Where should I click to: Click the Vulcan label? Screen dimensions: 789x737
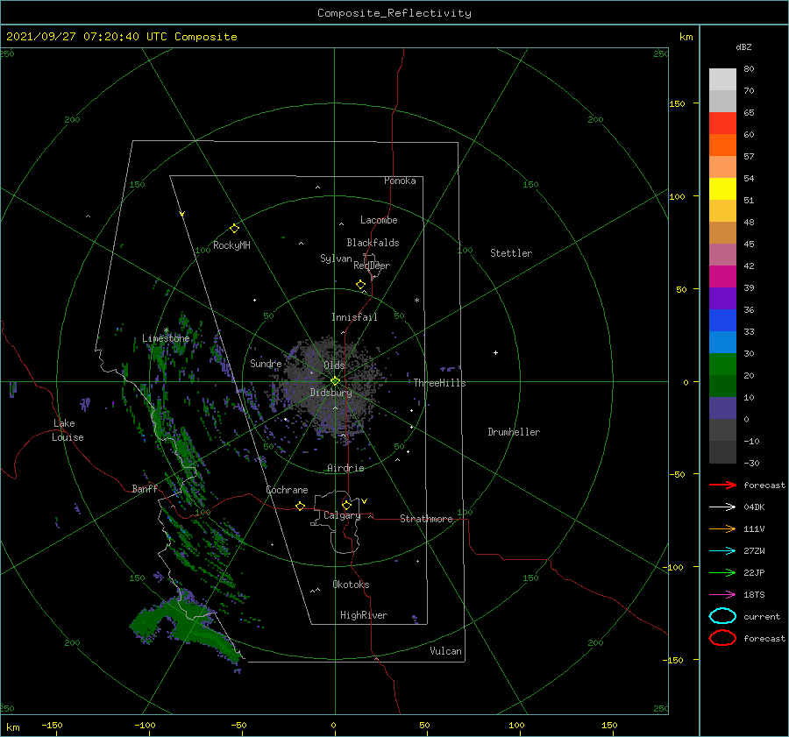446,651
